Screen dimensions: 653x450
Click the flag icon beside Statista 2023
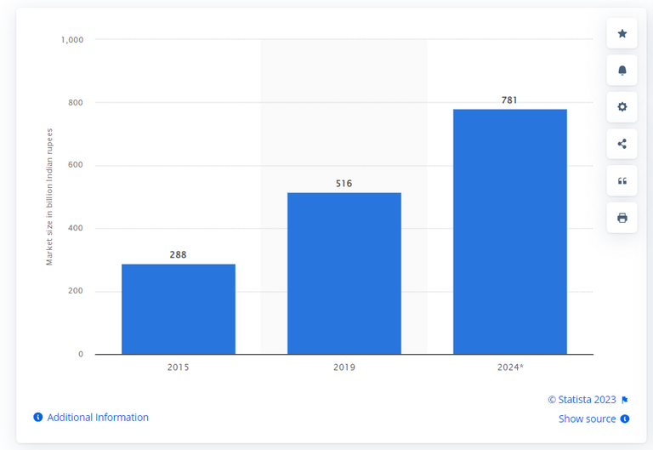625,400
